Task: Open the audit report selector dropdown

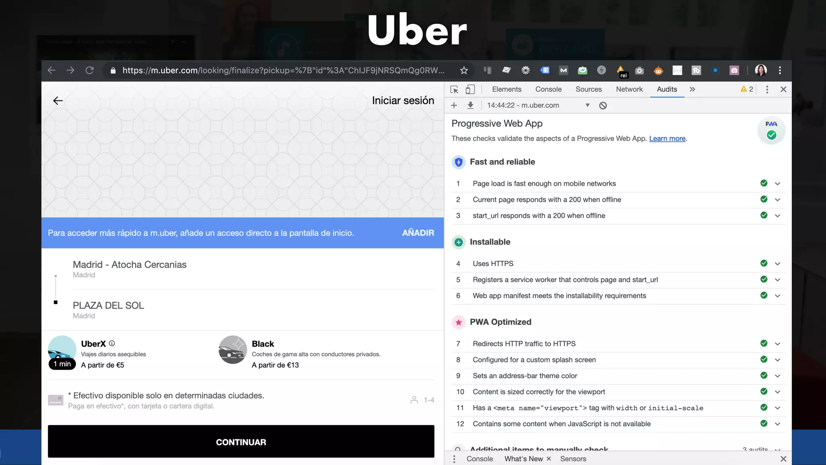Action: [587, 105]
